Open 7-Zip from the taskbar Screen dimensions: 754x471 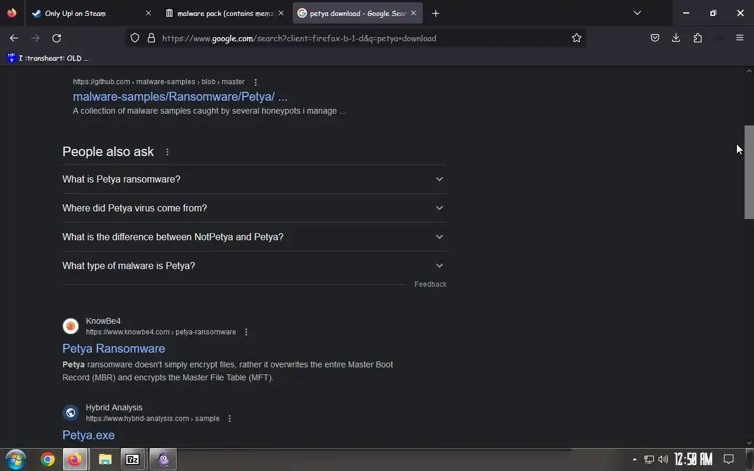click(133, 459)
